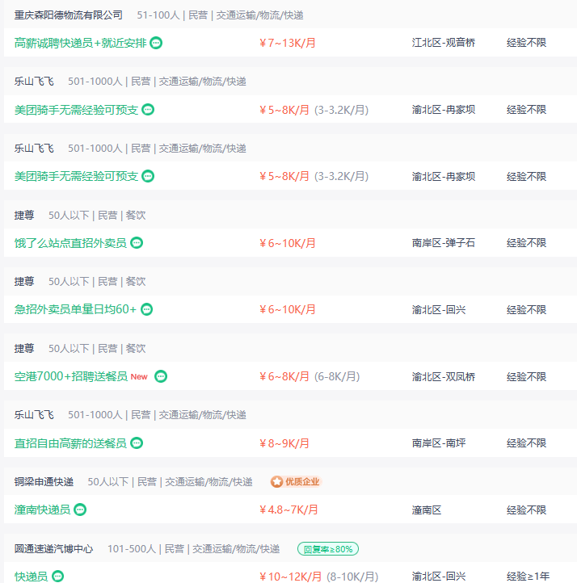Open chat icon beside 快递员 listing
Image resolution: width=577 pixels, height=583 pixels.
coord(57,577)
